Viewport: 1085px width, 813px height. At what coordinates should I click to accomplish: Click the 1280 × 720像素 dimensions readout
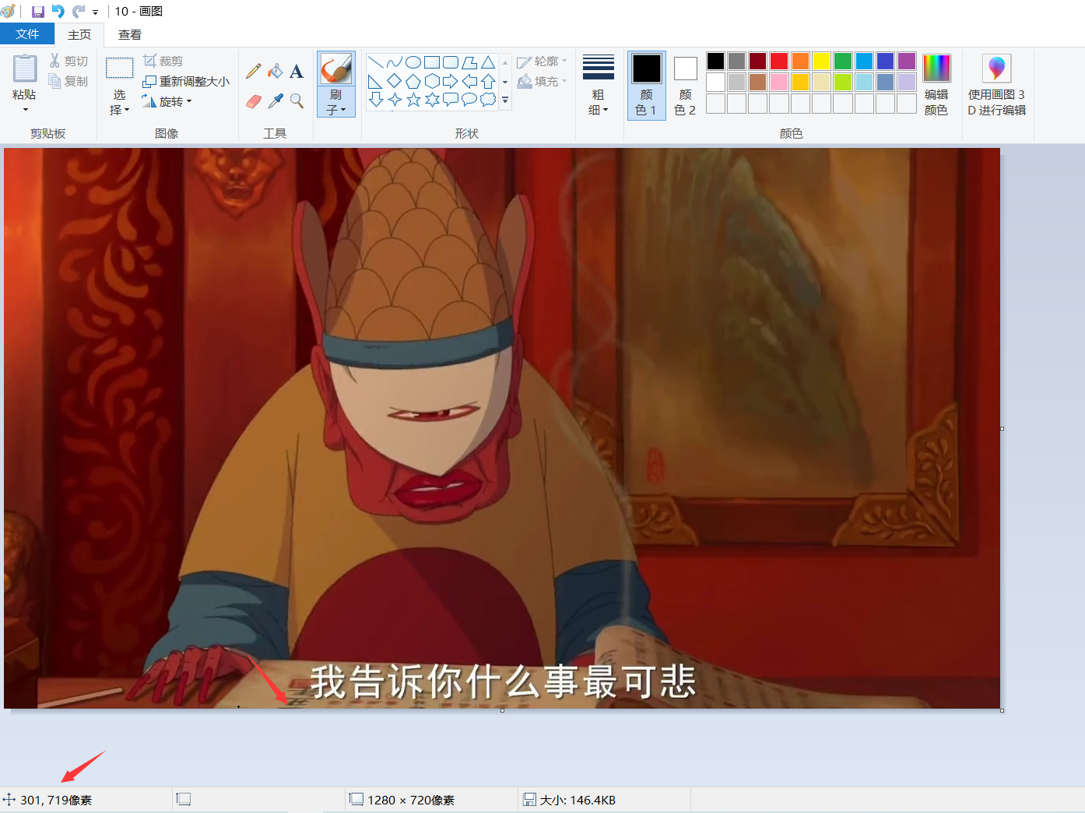(x=411, y=800)
